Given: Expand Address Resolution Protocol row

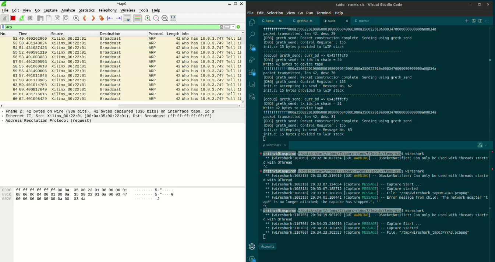Looking at the screenshot, I should click(x=3, y=121).
